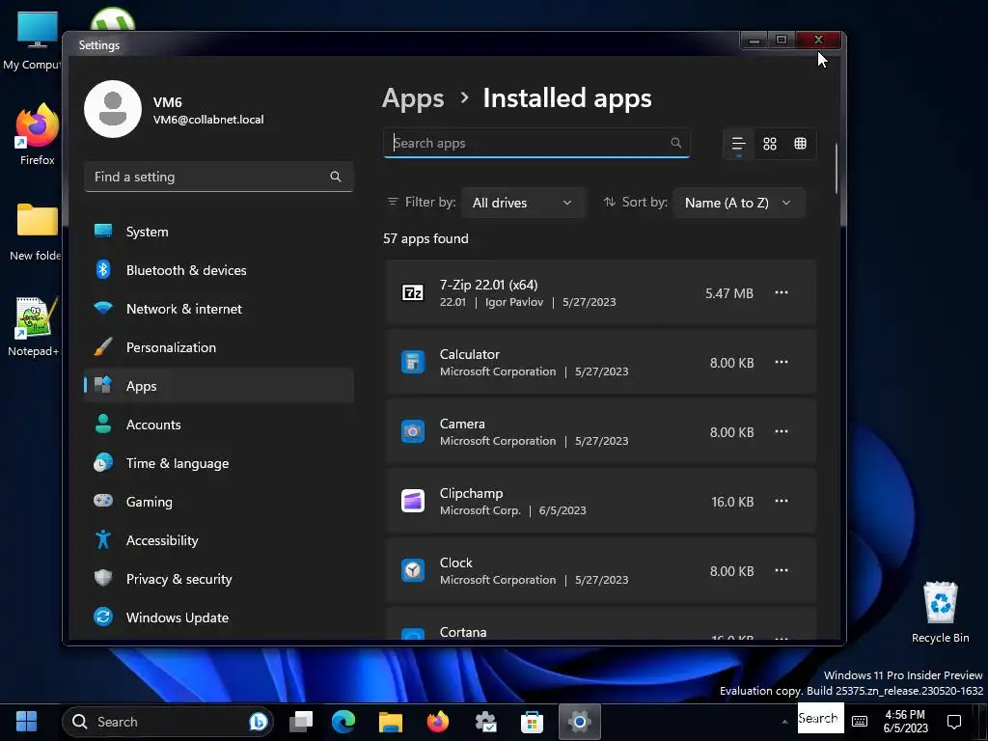
Task: Focus the Find a setting field
Action: pyautogui.click(x=219, y=177)
